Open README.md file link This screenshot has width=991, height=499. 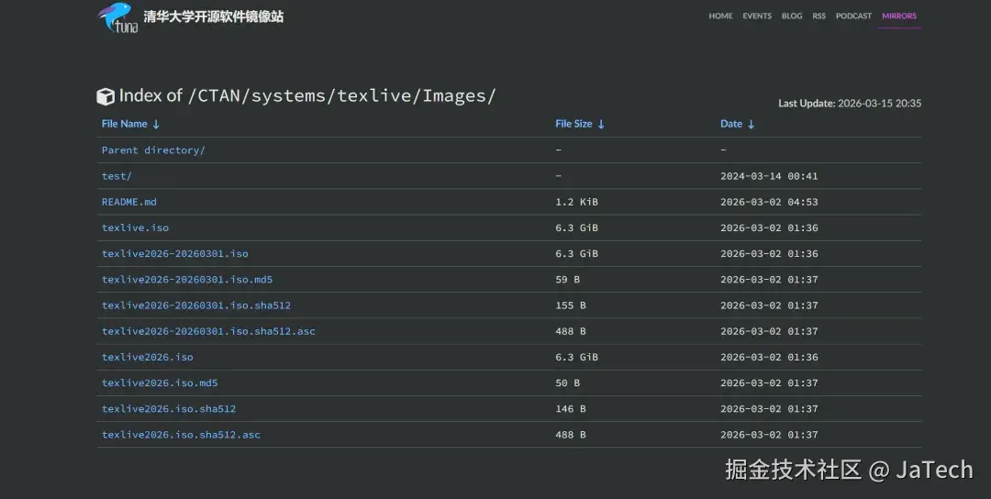pos(129,202)
